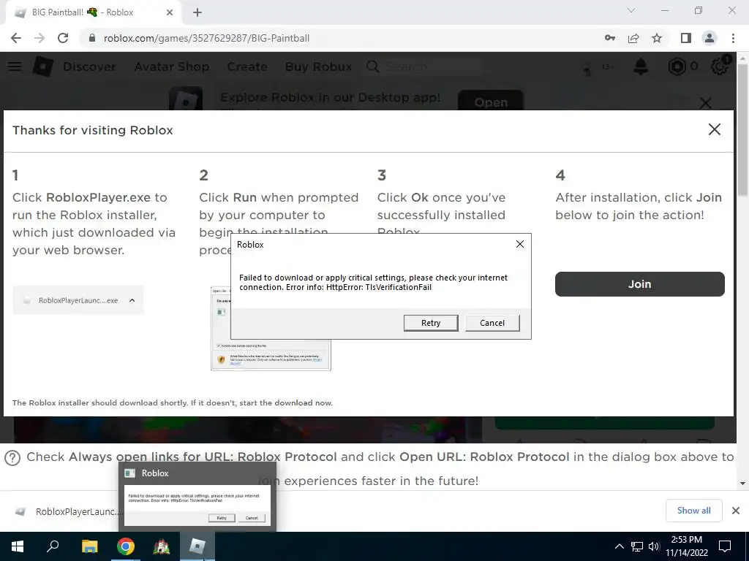The height and width of the screenshot is (561, 749).
Task: Bookmark this page with the star icon
Action: pyautogui.click(x=657, y=38)
